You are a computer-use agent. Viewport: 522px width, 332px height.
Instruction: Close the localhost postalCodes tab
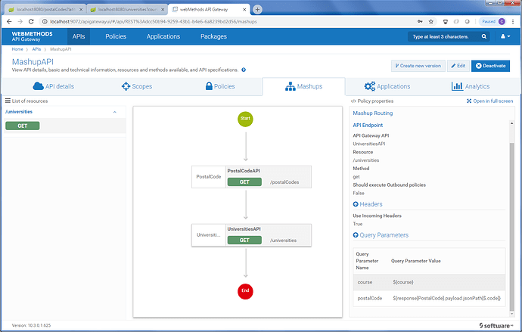pyautogui.click(x=81, y=10)
